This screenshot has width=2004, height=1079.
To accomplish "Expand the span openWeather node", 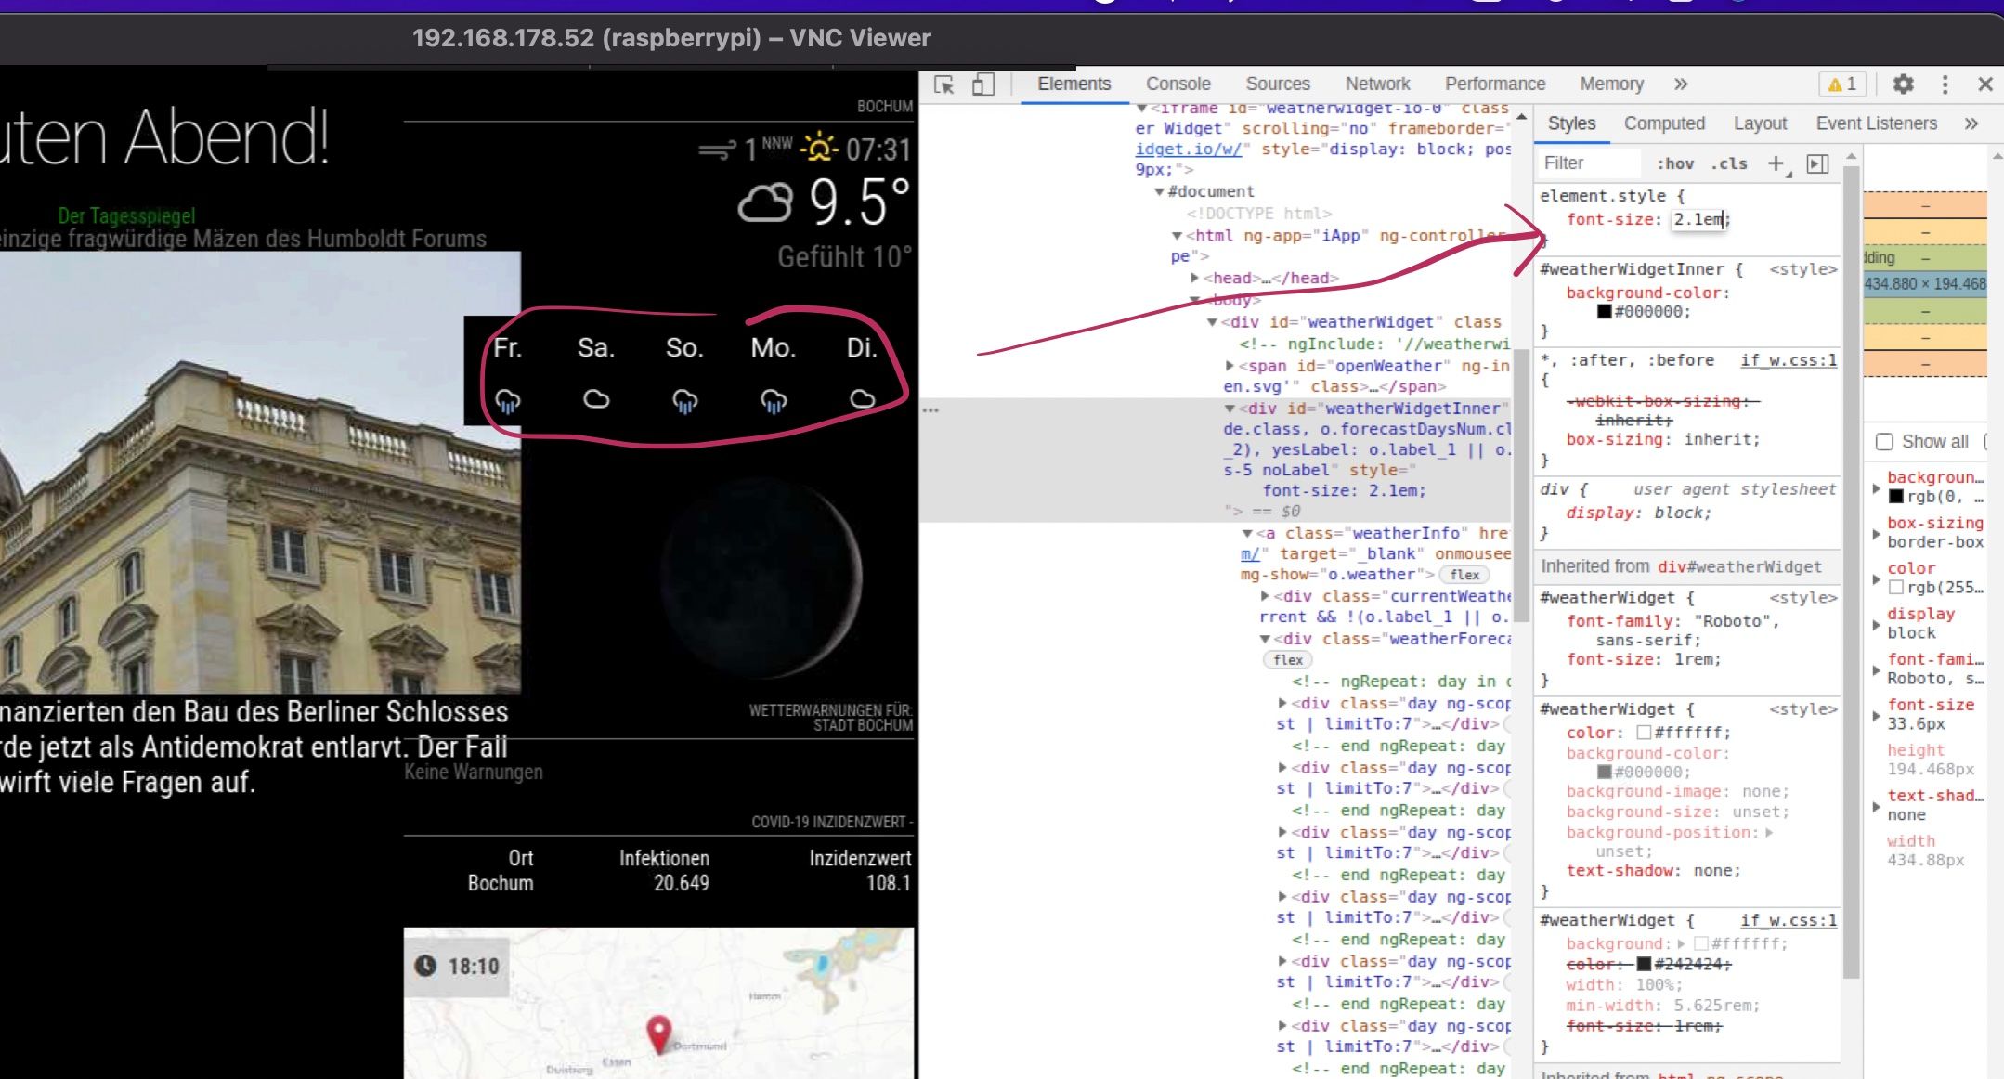I will 1230,366.
